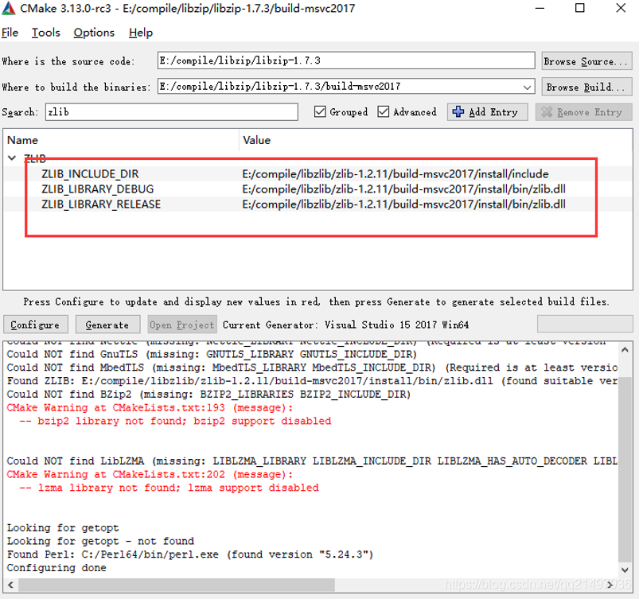Screen dimensions: 639x599
Task: Click the 'Found ZLIB' log line
Action: pyautogui.click(x=312, y=380)
